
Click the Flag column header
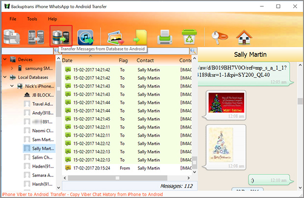pos(123,60)
